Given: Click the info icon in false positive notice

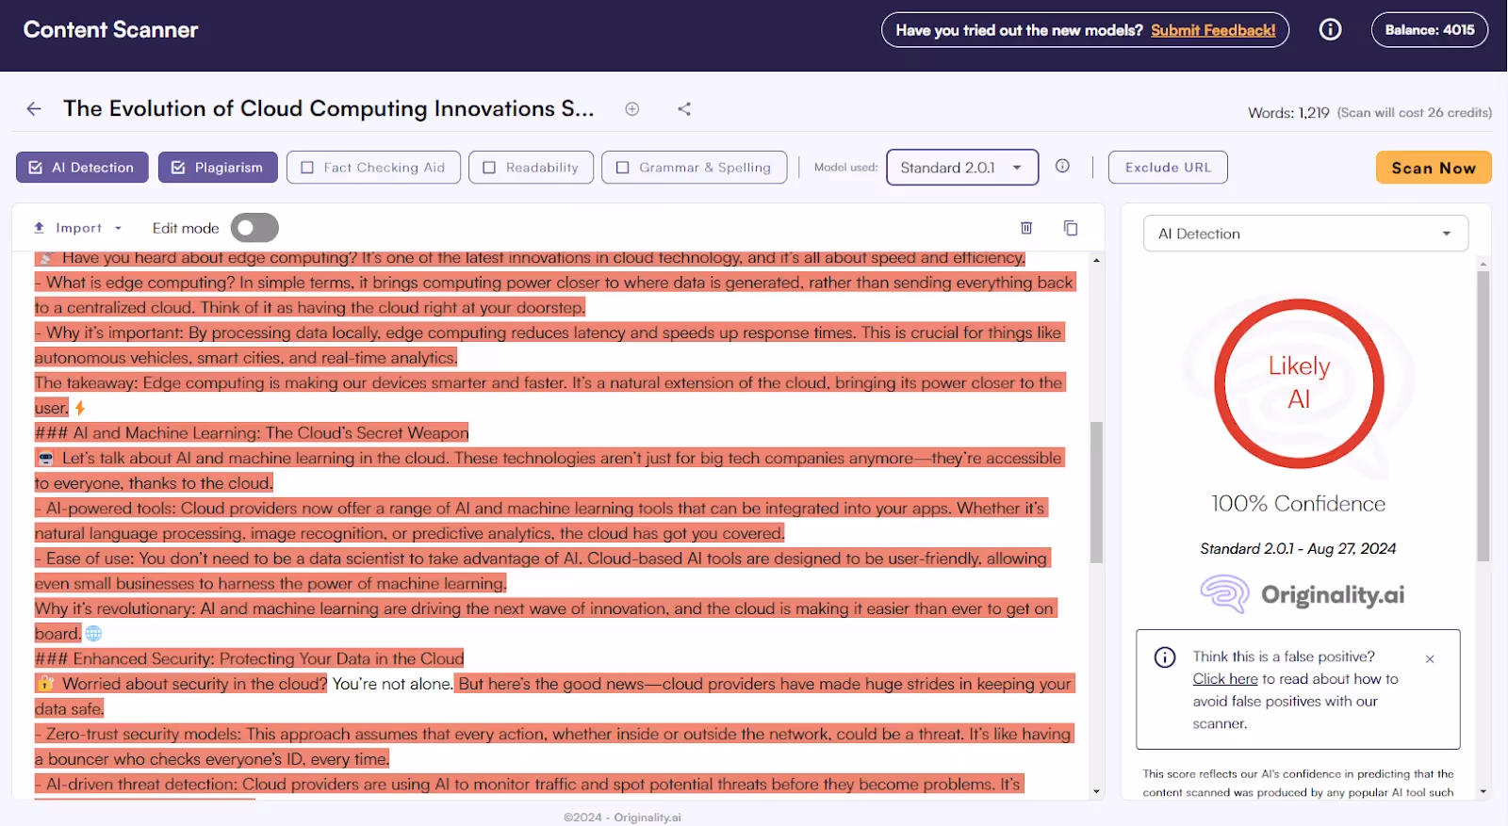Looking at the screenshot, I should pos(1165,657).
